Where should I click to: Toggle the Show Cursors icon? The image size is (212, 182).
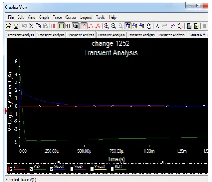point(68,26)
